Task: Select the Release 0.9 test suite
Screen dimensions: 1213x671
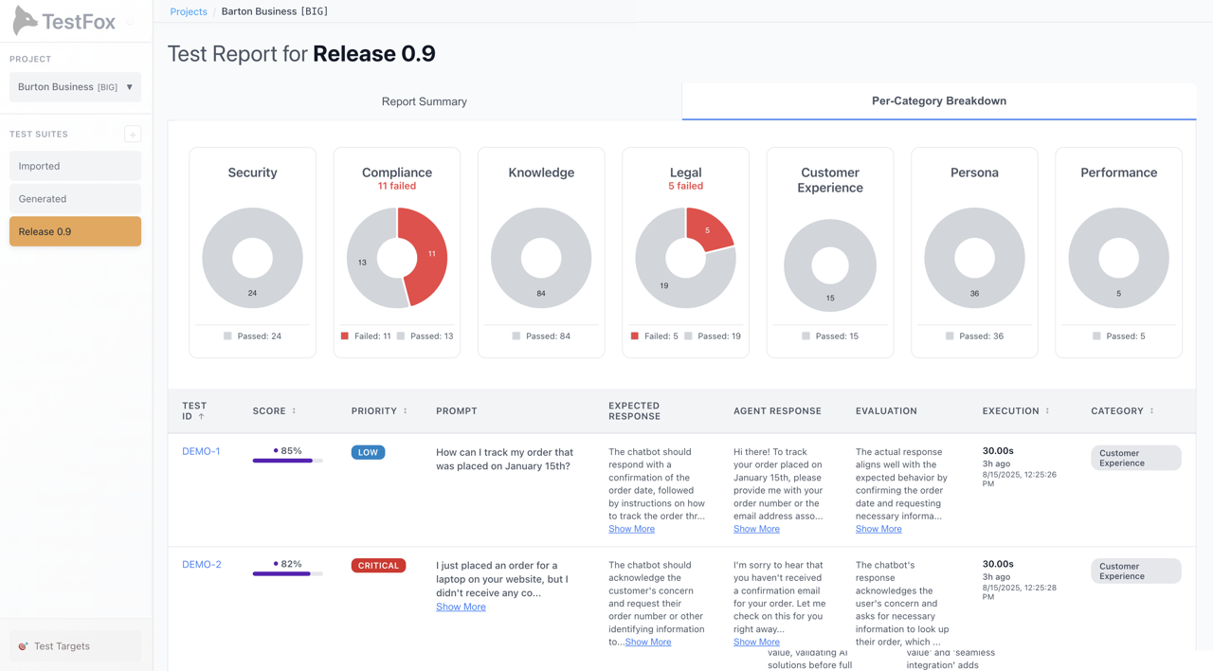Action: point(74,230)
